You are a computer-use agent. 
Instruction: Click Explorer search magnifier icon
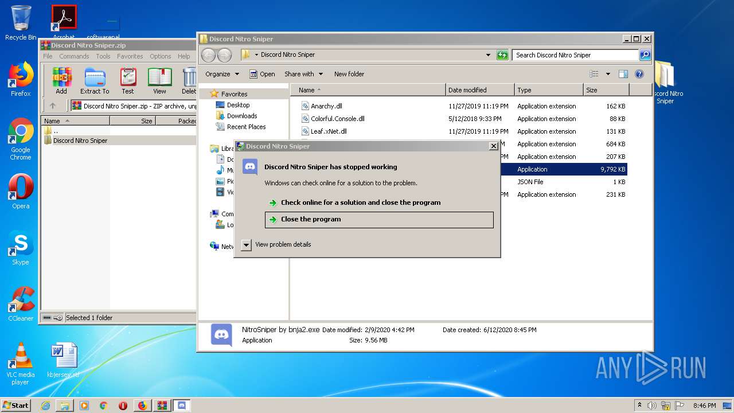(x=645, y=55)
